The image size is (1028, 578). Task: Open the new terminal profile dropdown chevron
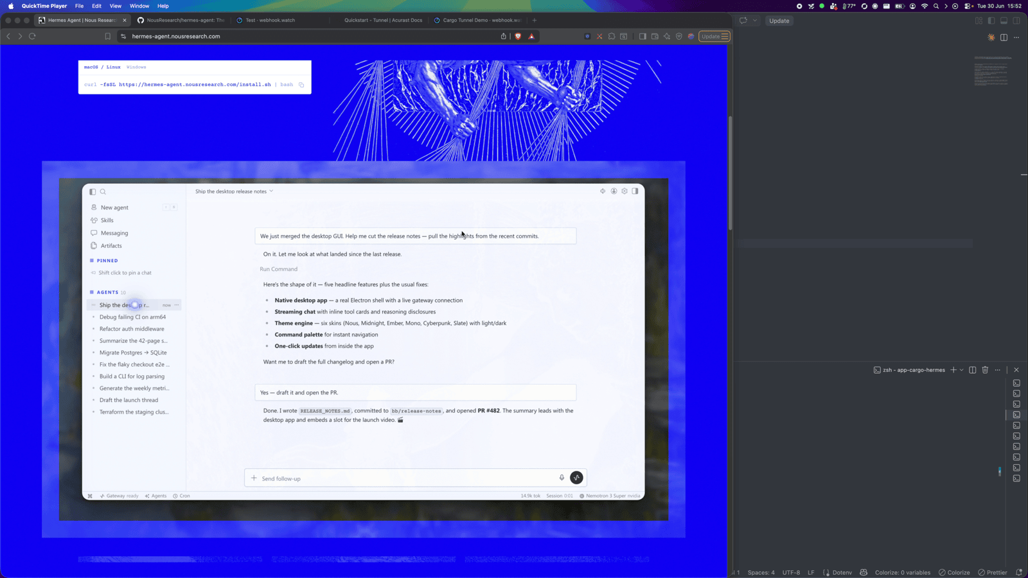point(961,370)
